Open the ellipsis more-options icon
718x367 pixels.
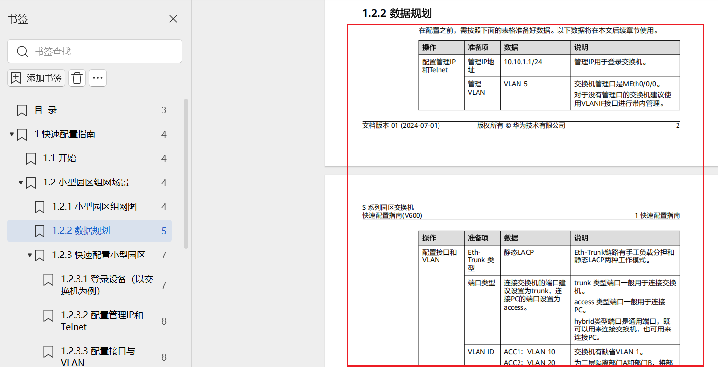coord(97,77)
